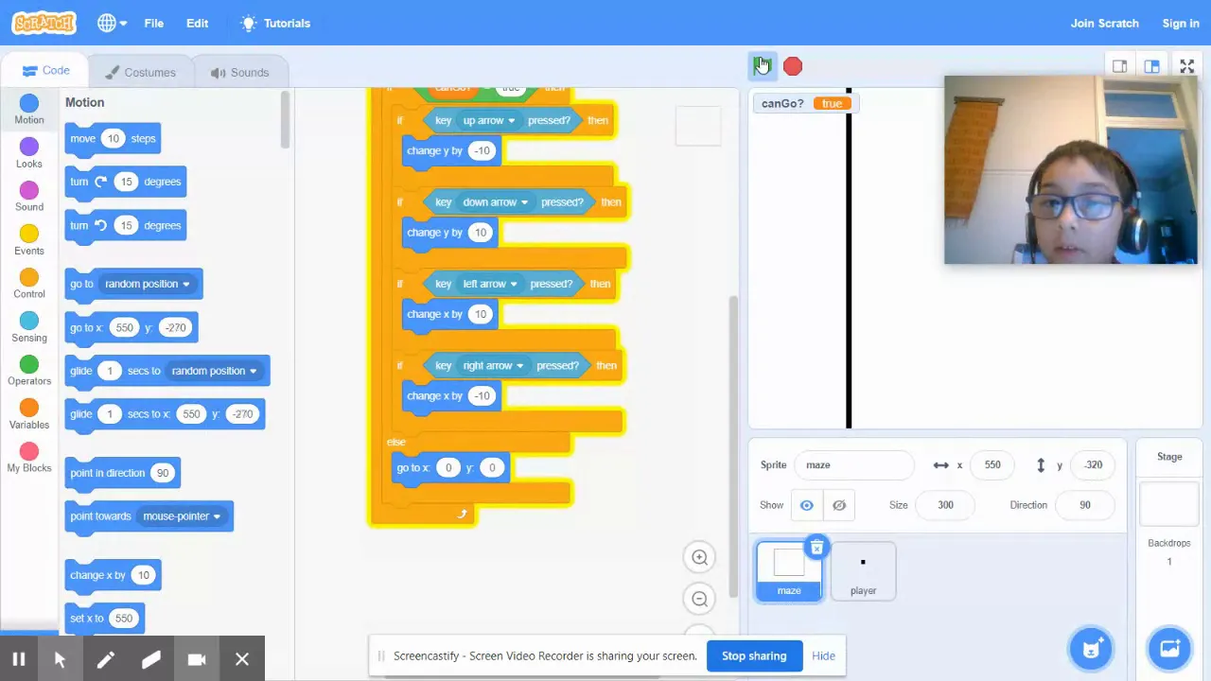Delete the maze sprite via trash icon
Viewport: 1211px width, 681px height.
click(816, 548)
